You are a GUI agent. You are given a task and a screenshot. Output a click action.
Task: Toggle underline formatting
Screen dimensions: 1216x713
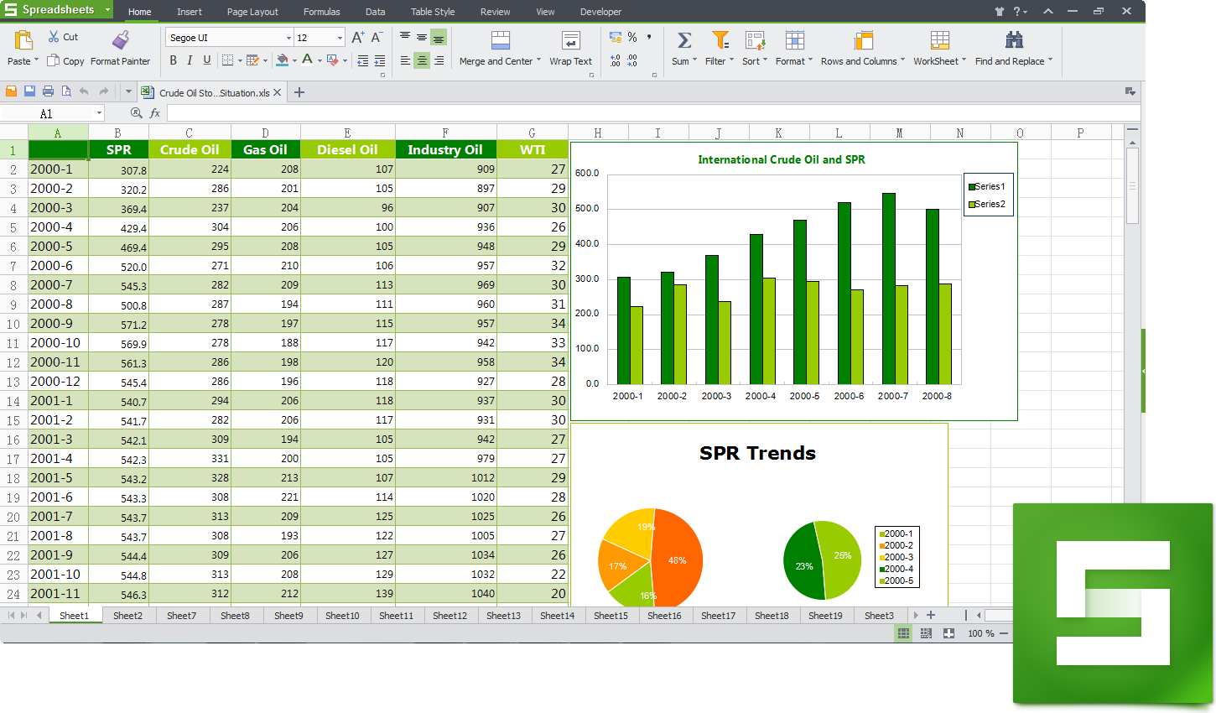(x=207, y=60)
